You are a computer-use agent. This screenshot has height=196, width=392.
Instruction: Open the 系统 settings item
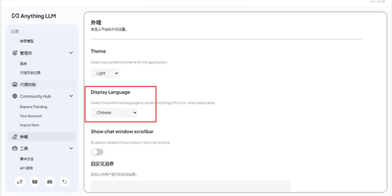(23, 64)
